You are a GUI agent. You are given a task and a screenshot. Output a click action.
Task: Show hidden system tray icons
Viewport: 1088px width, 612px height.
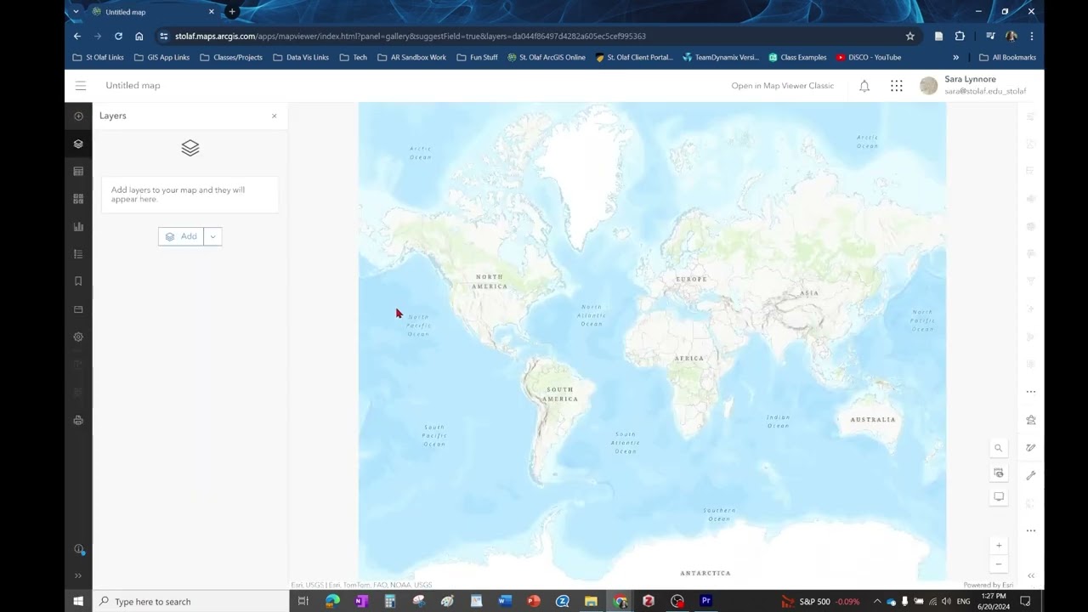tap(877, 601)
